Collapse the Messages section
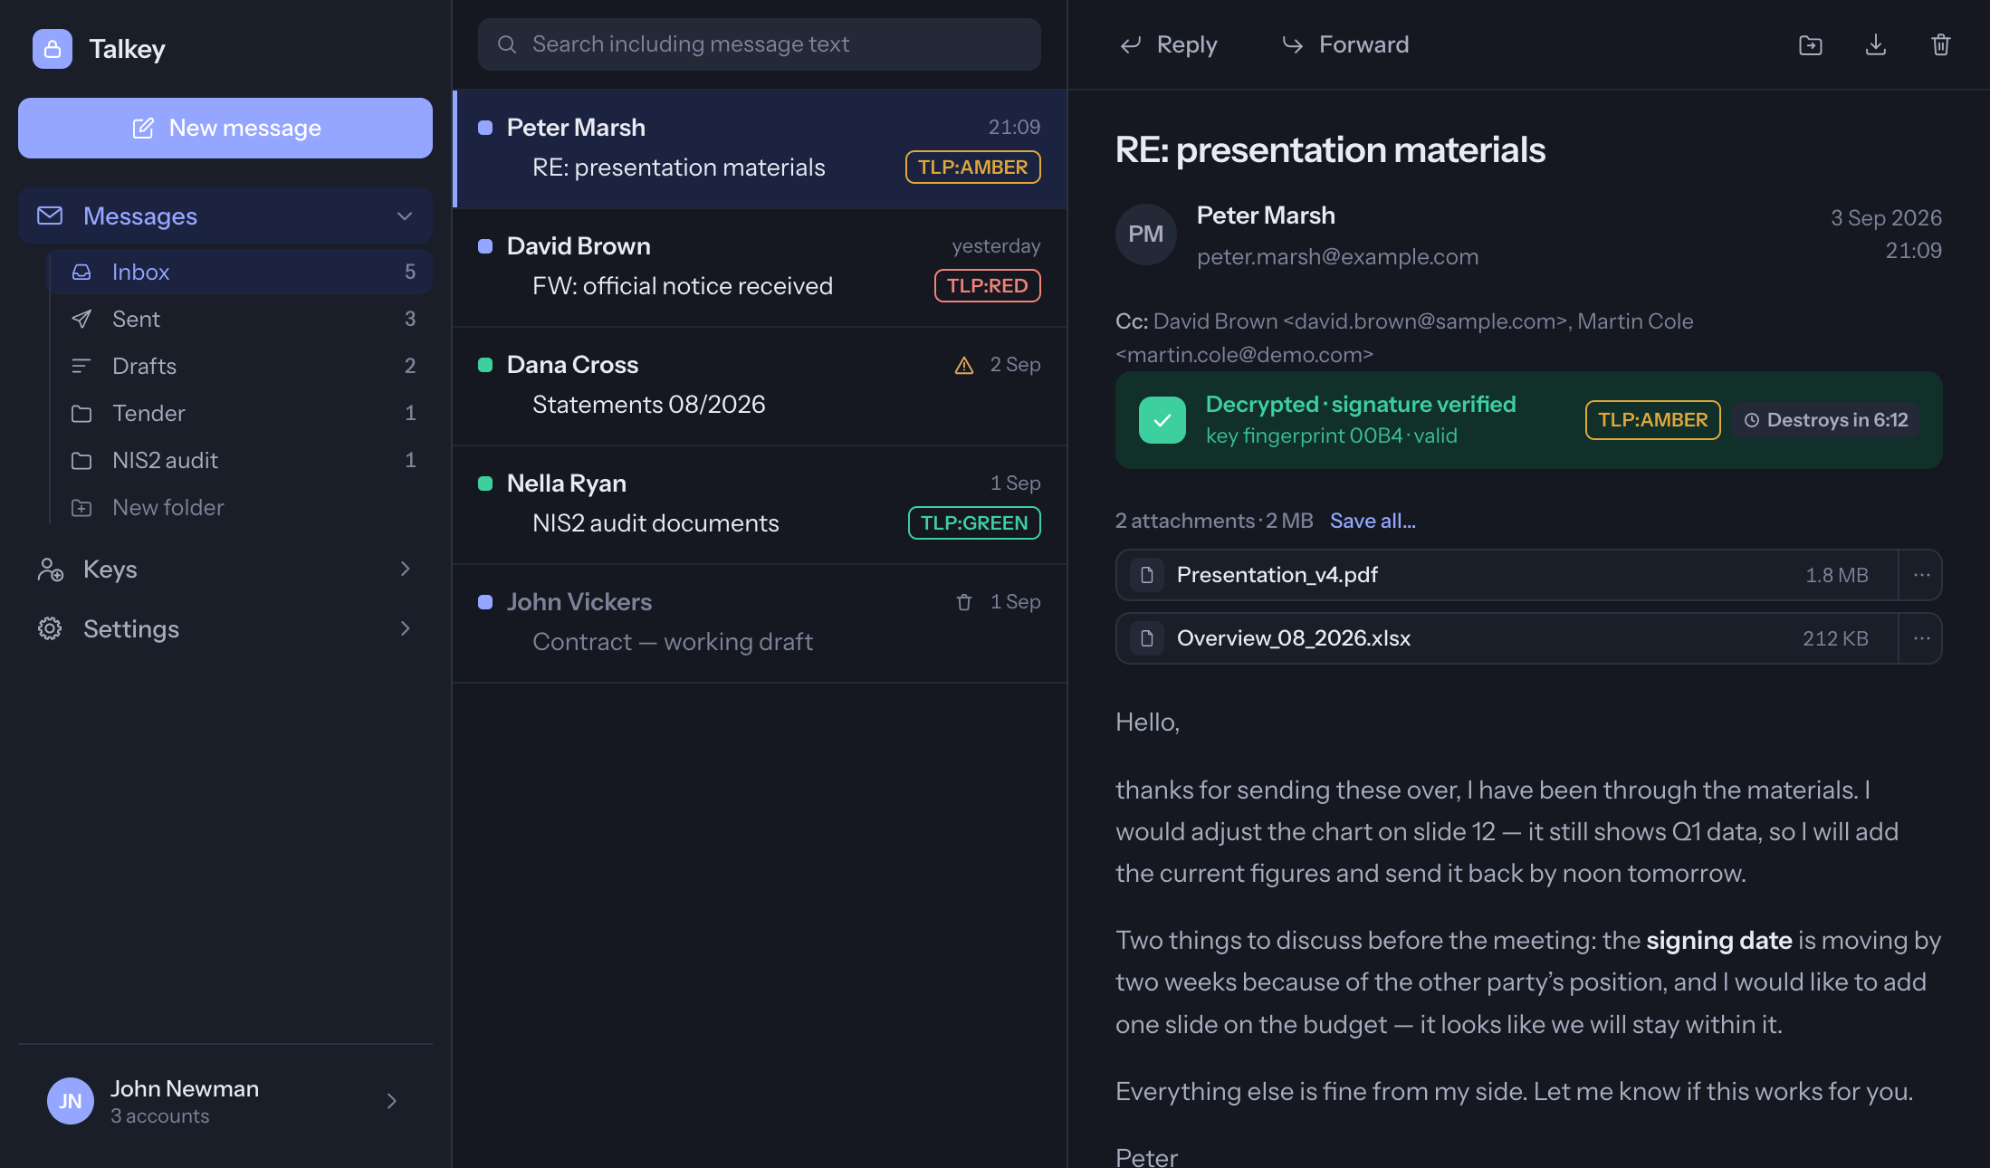 click(x=405, y=215)
